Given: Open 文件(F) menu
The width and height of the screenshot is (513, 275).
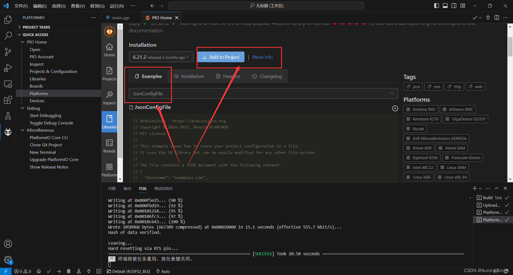Looking at the screenshot, I should 21,6.
